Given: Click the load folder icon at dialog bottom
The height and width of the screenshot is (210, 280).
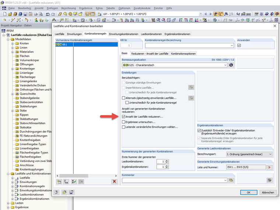Looking at the screenshot, I should [64, 192].
